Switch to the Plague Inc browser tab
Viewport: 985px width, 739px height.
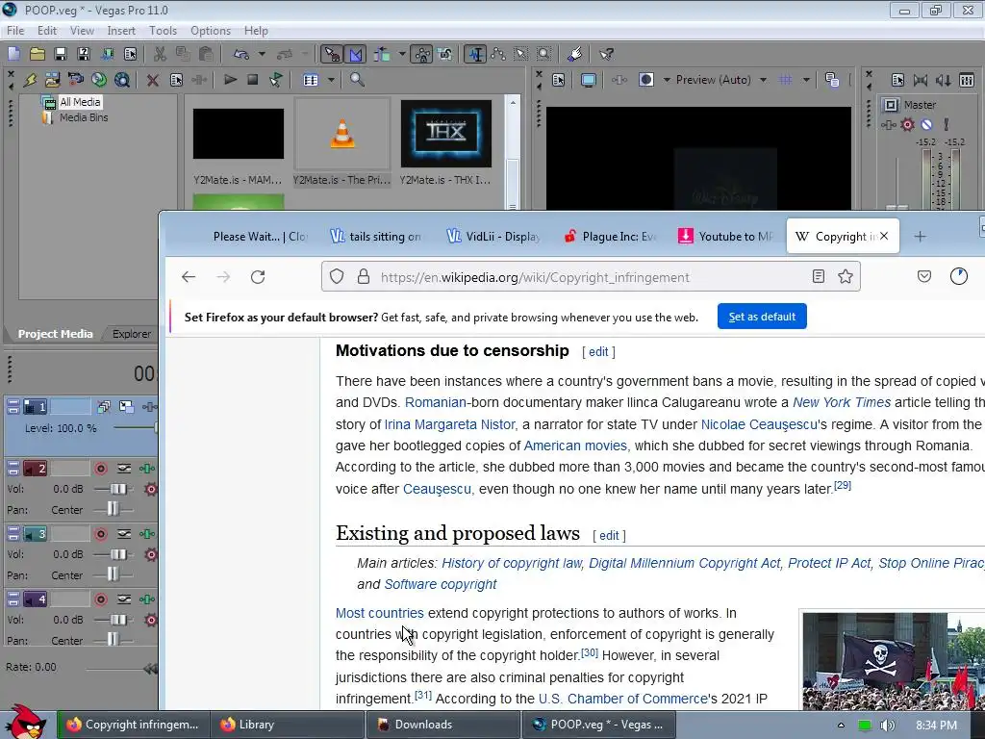[x=609, y=237]
